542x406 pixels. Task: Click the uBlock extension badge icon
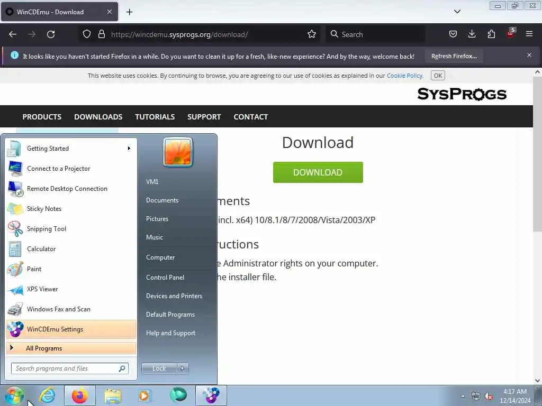(x=511, y=33)
